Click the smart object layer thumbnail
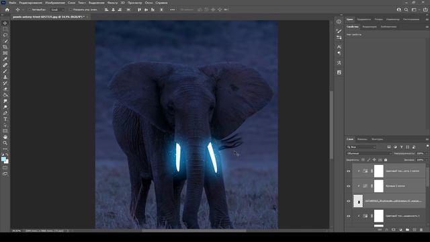Viewport: 430px width, 242px height. [x=358, y=201]
